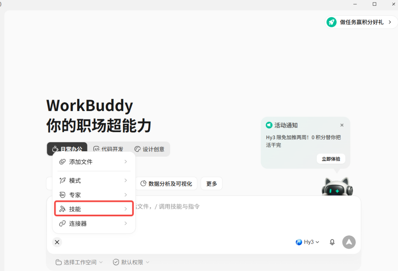Switch to 日常办公 tab
The height and width of the screenshot is (271, 398).
tap(67, 149)
